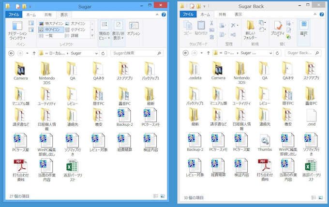Select 打ち合わせ資料 PDF in Sugar window
This screenshot has width=329, height=207.
[x=20, y=170]
